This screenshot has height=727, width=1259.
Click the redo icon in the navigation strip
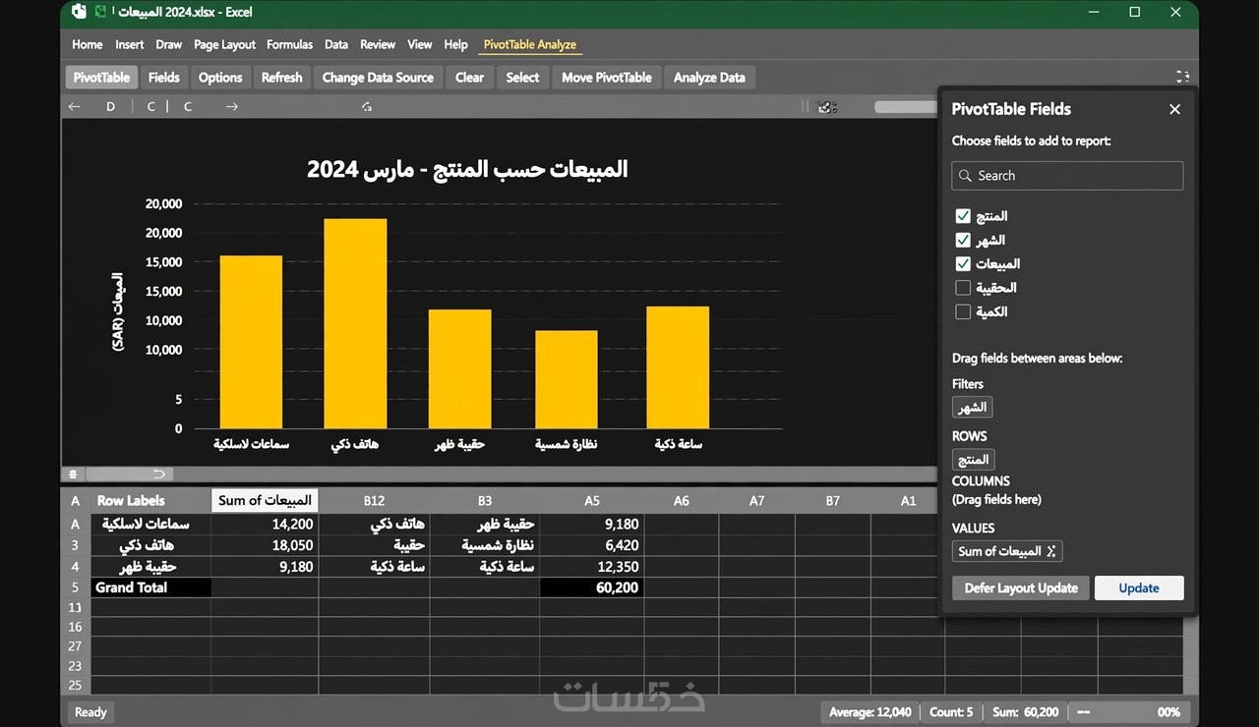(x=367, y=106)
